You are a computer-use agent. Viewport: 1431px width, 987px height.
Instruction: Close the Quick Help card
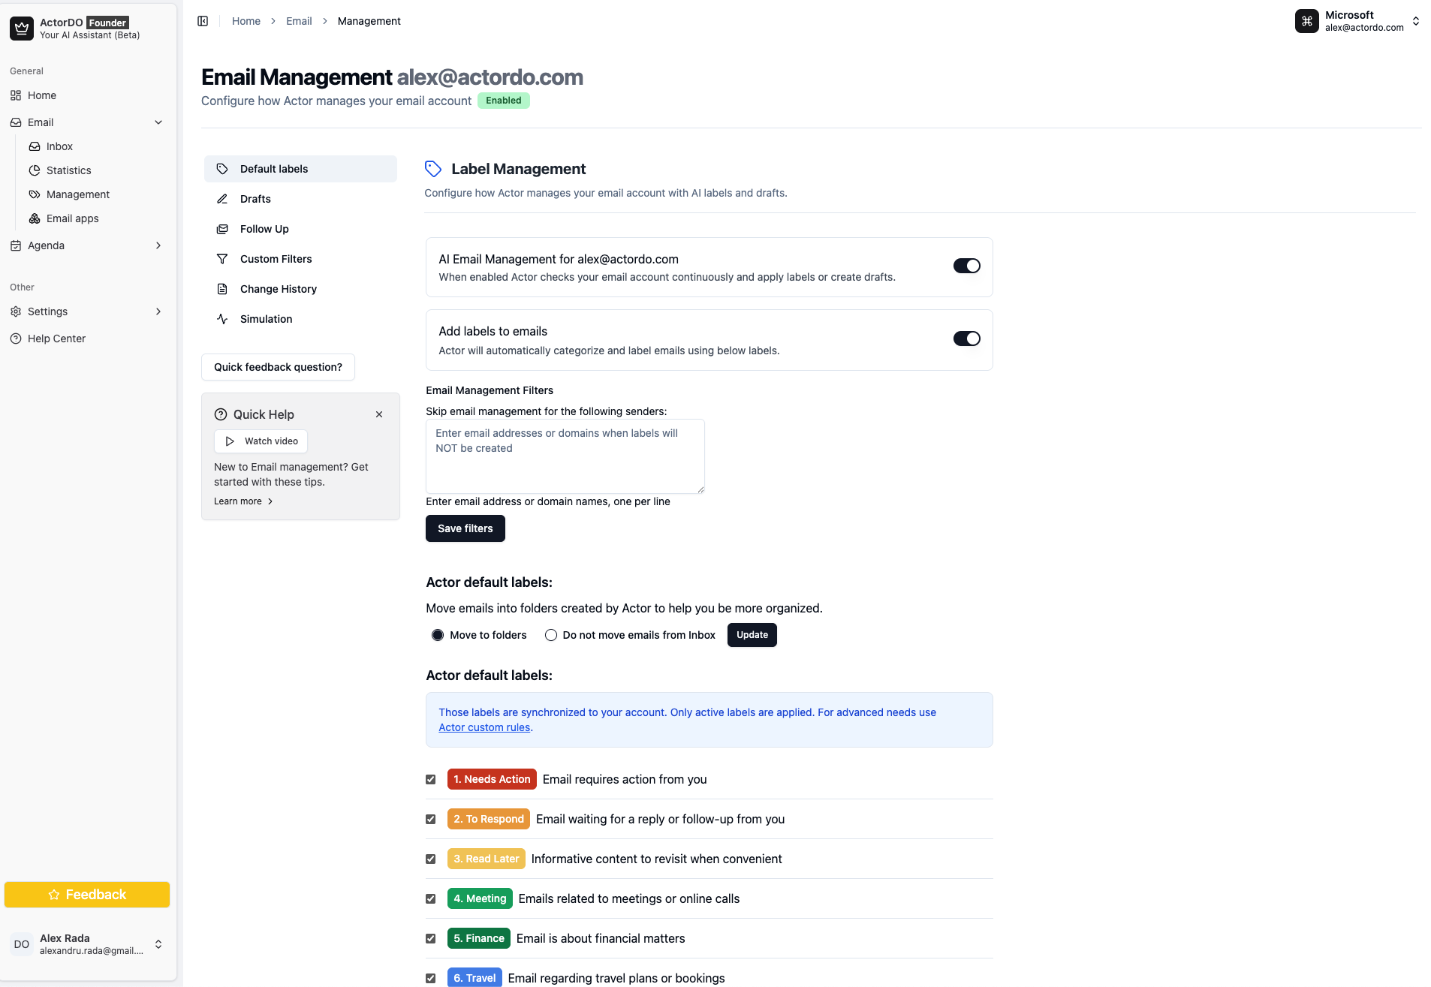(379, 414)
